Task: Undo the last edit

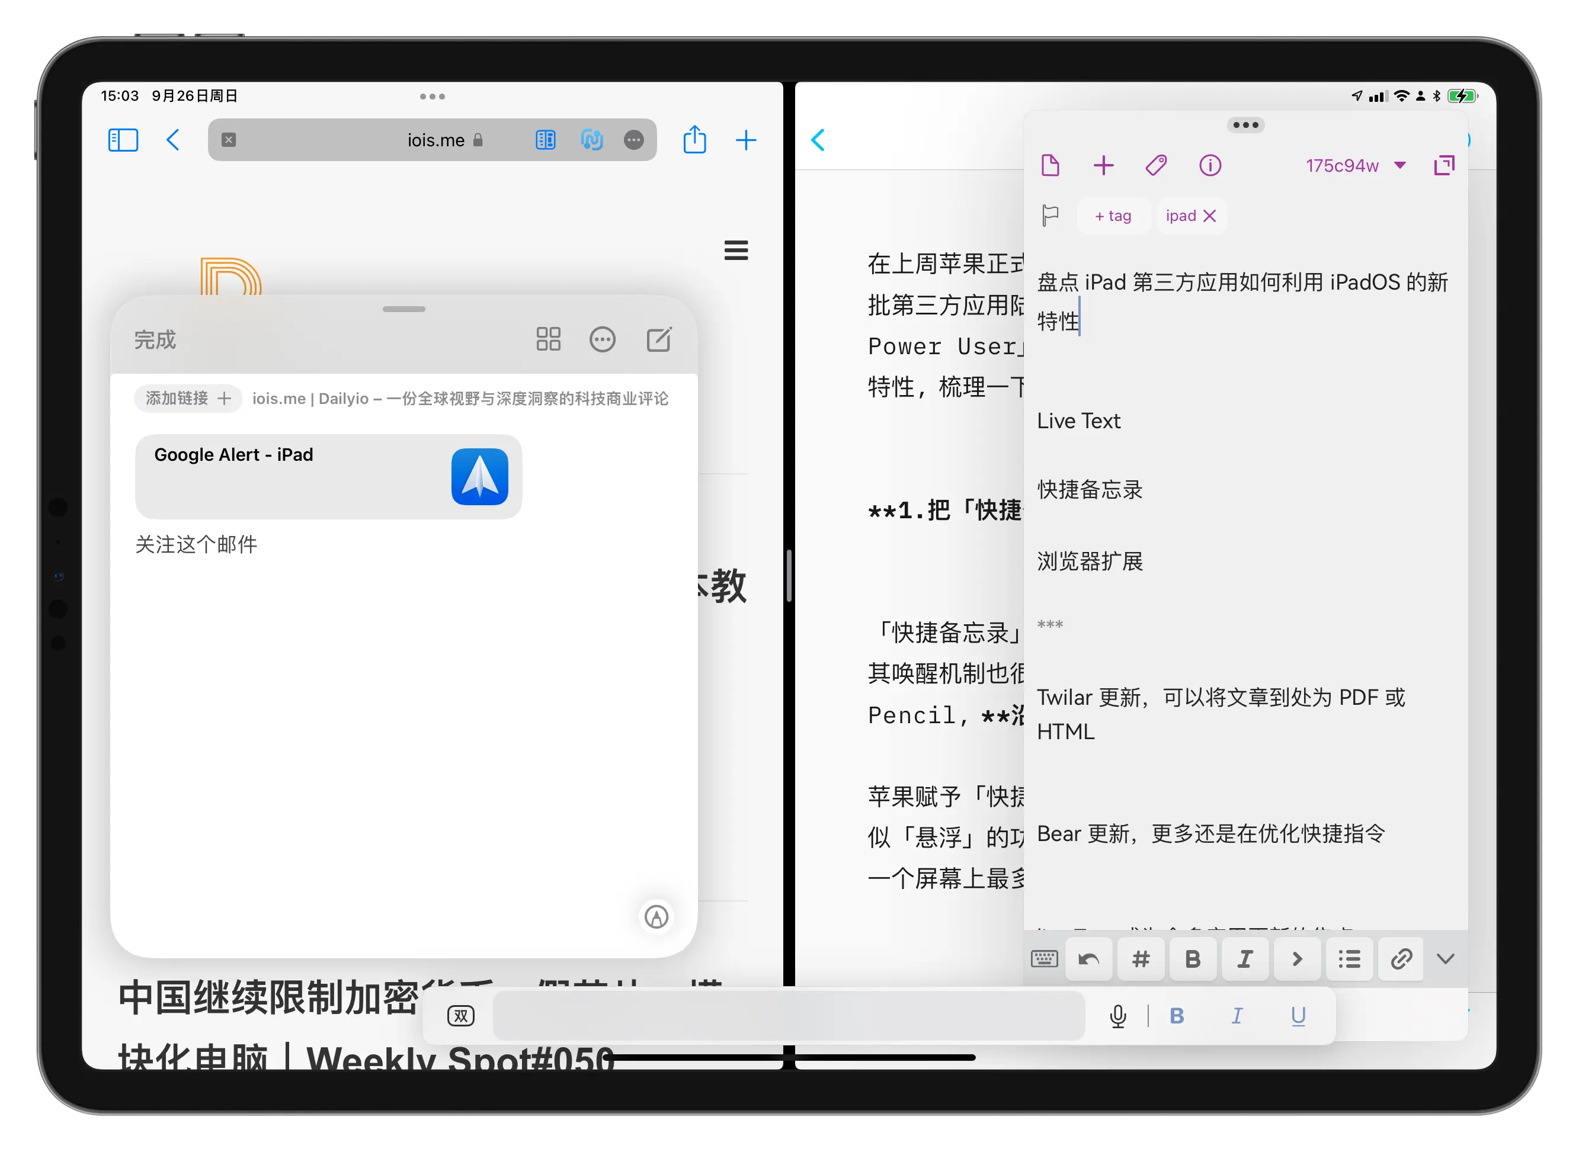Action: (1088, 959)
